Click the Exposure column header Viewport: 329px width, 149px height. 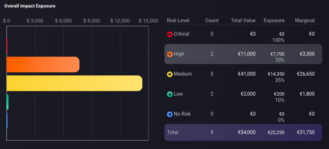pos(274,20)
